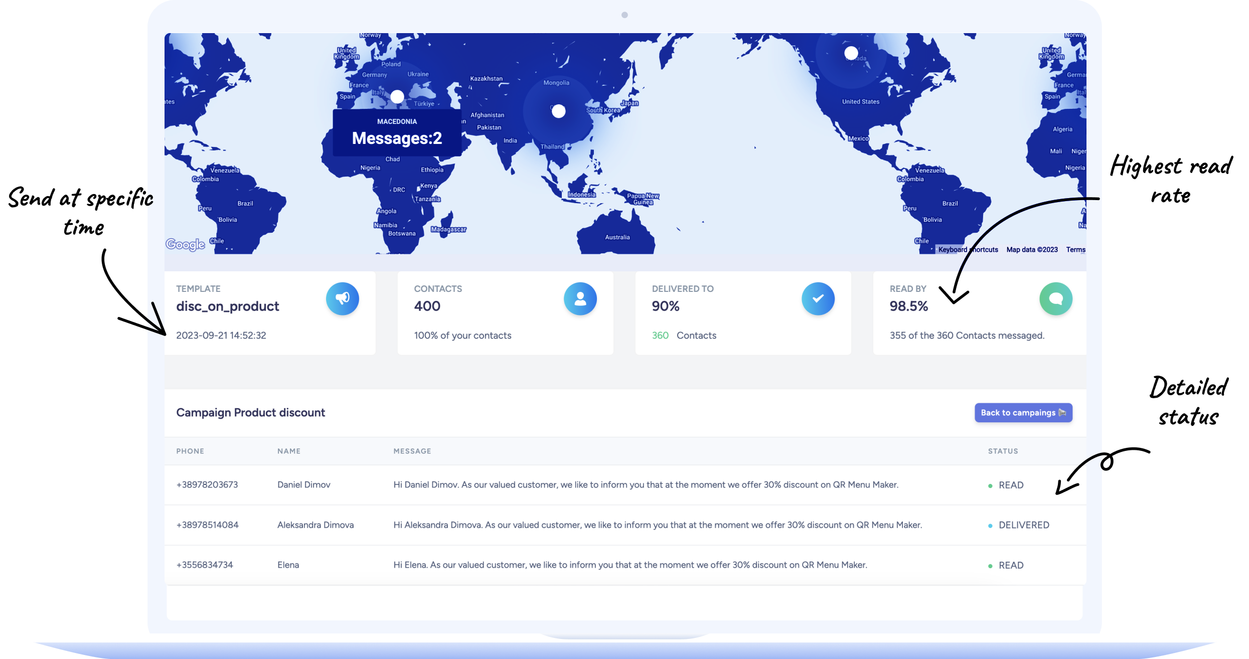Click the white marker near Mongolia
The height and width of the screenshot is (659, 1249).
point(558,111)
